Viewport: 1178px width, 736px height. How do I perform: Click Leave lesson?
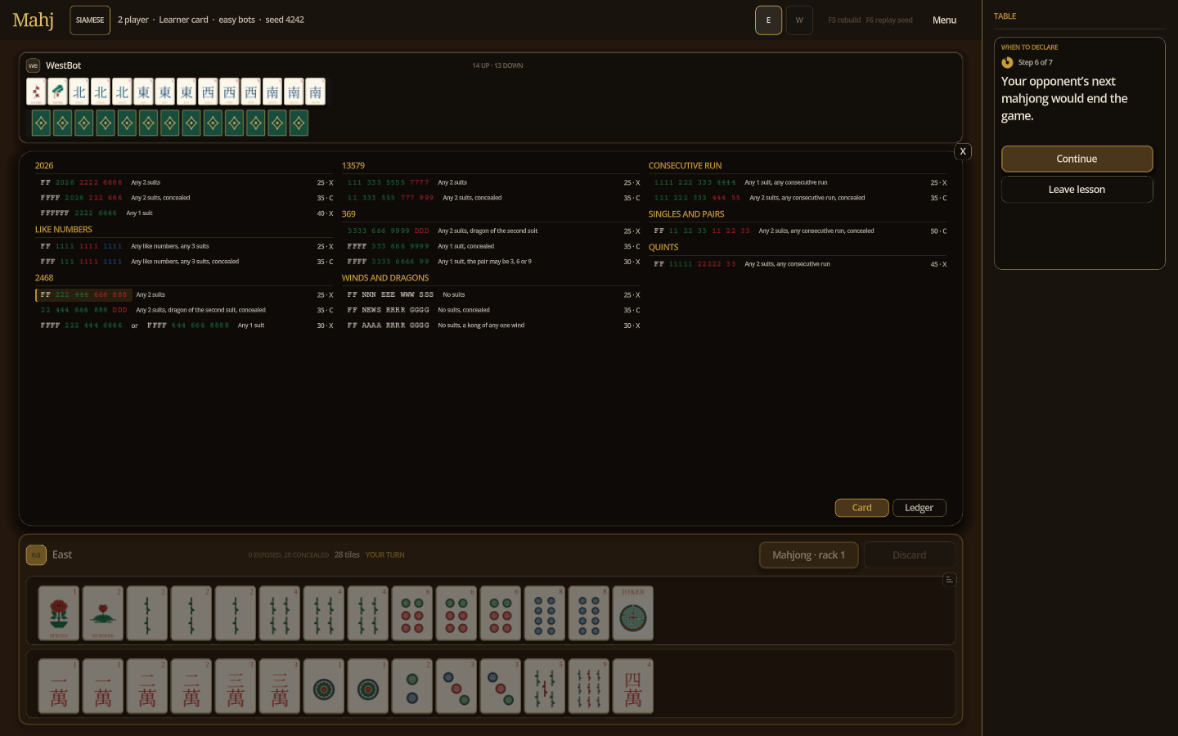pos(1077,190)
